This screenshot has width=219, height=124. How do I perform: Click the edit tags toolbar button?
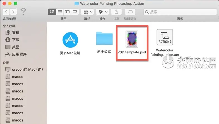[x=130, y=12]
